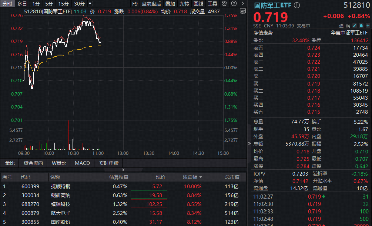Click the info icon next to 国防军工ETF

click(296, 6)
